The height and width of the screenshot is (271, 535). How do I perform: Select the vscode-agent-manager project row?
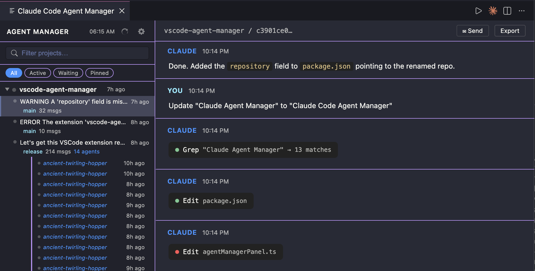(77, 89)
